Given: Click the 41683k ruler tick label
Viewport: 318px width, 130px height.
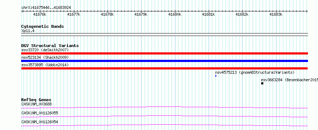Looking at the screenshot, I should coord(276,14).
